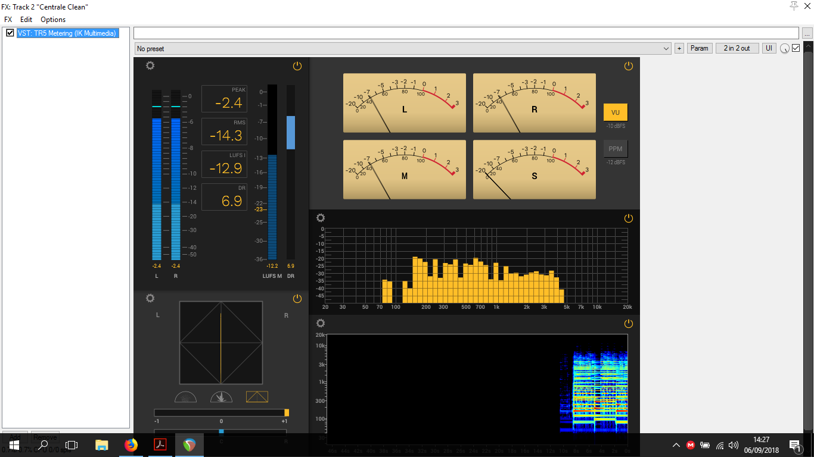Viewport: 814px width, 457px height.
Task: Select the burst half-circle phase scope mode
Action: tap(221, 397)
